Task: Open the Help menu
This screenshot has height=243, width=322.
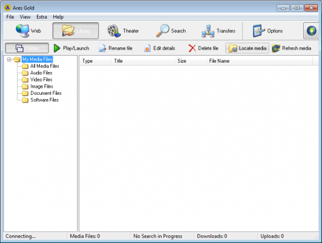Action: pyautogui.click(x=58, y=17)
